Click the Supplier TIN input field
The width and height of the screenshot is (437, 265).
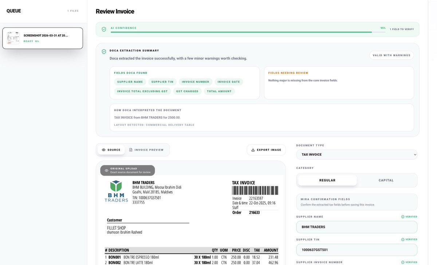(357, 250)
